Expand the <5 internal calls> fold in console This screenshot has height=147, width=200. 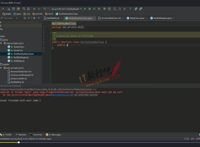pos(86,95)
